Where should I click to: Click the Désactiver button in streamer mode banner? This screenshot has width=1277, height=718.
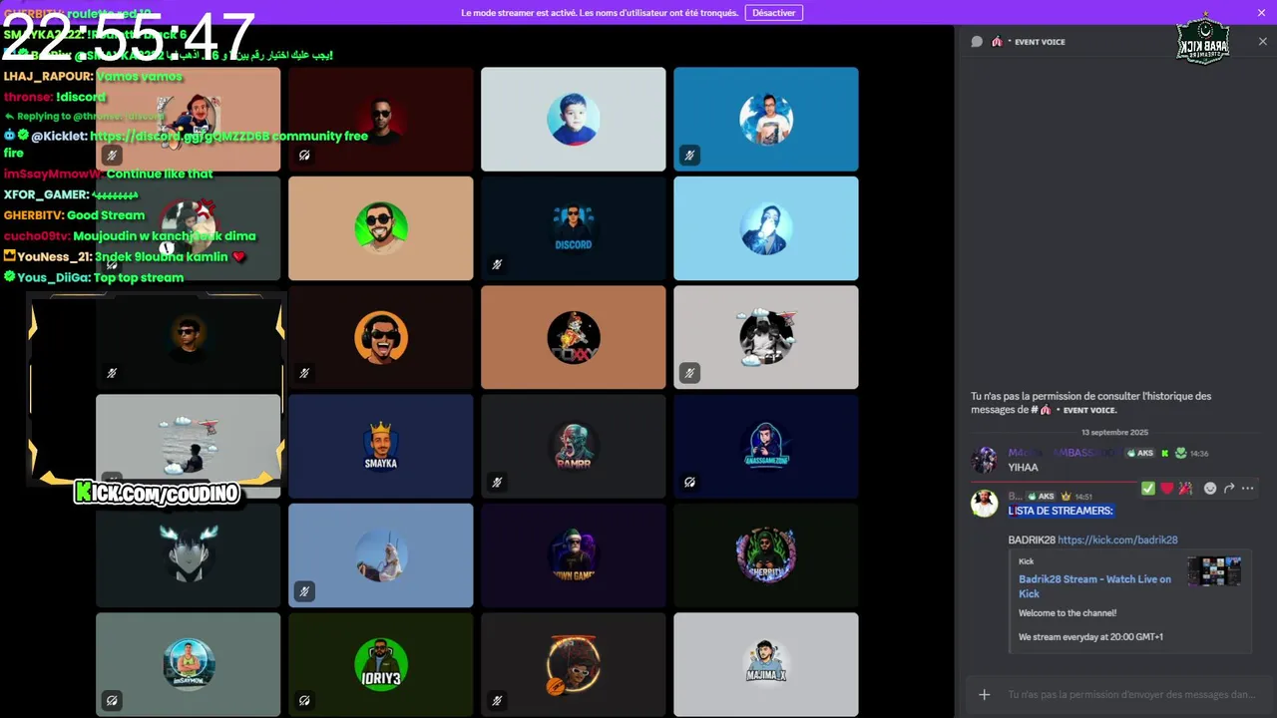[x=773, y=13]
